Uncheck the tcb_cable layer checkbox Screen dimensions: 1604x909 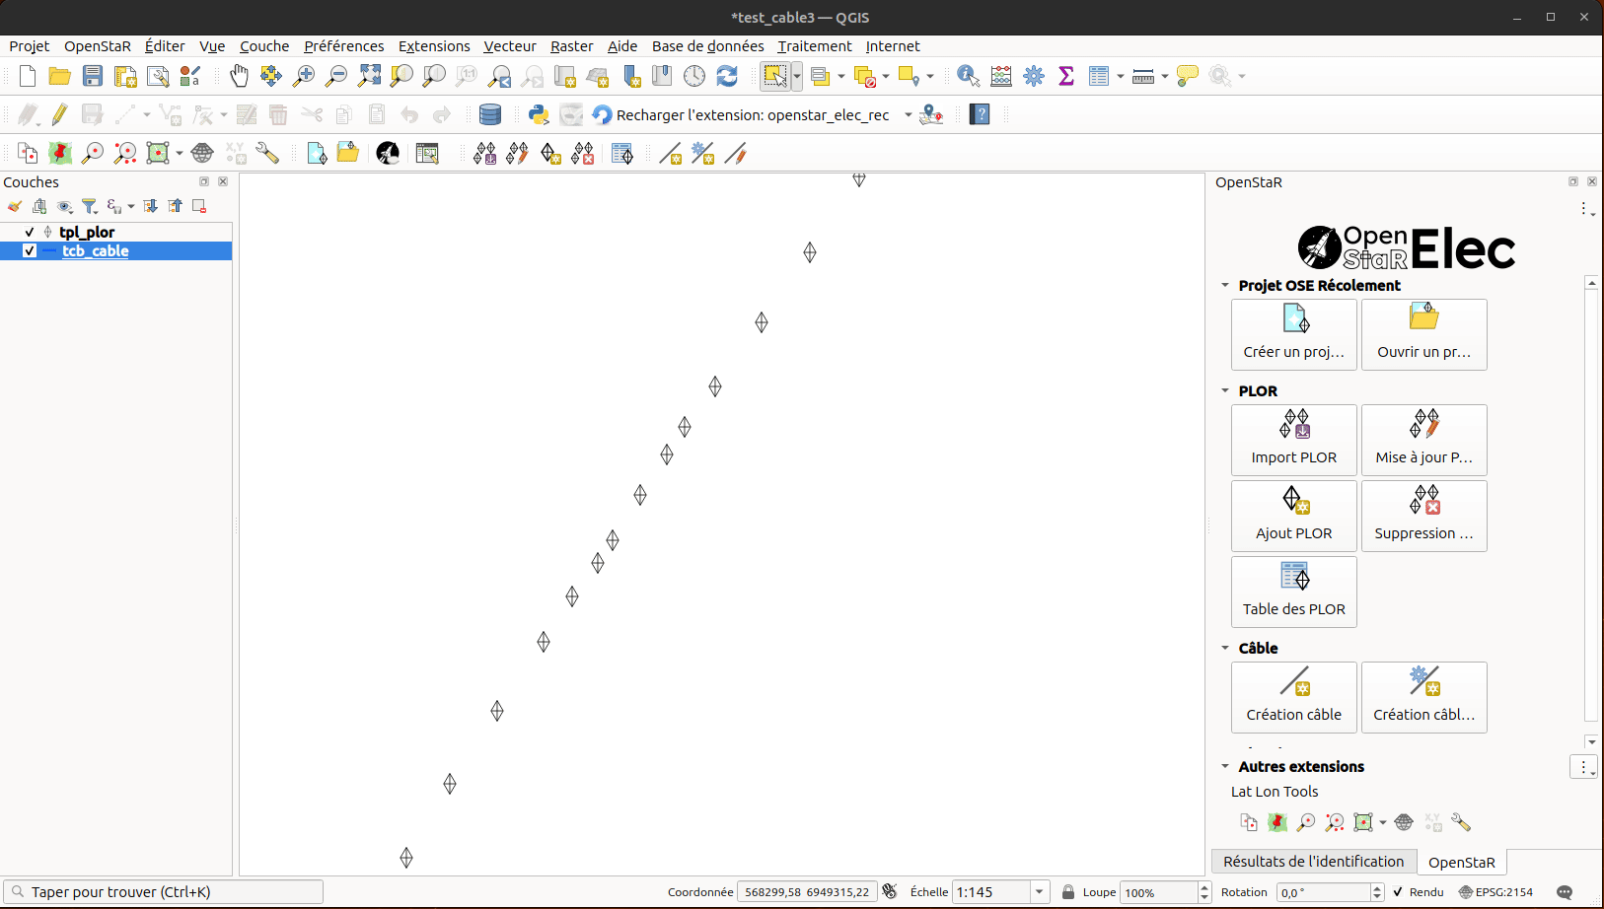(x=30, y=250)
